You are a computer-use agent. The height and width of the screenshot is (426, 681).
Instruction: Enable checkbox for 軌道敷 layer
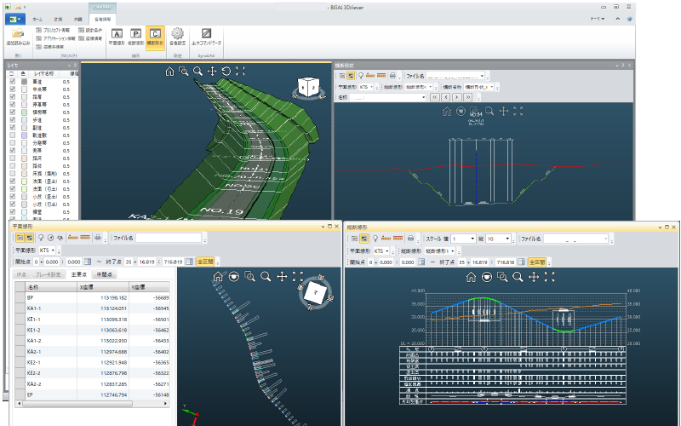12,135
